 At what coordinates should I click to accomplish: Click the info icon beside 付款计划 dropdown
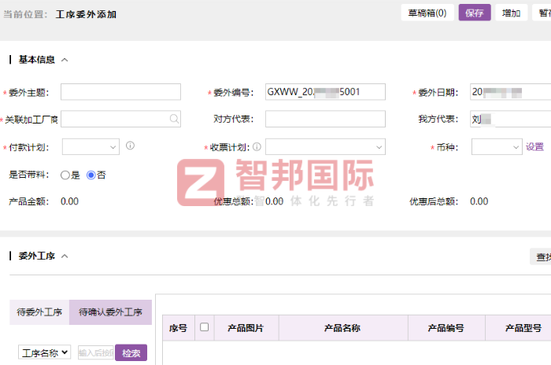click(131, 146)
